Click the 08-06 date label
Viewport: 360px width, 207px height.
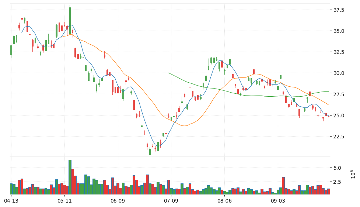pos(224,201)
